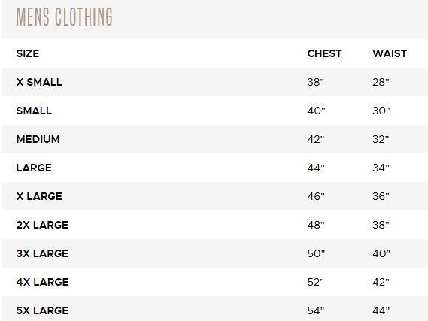Select the 42" chest value for MEDIUM
This screenshot has height=321, width=428.
(x=316, y=139)
